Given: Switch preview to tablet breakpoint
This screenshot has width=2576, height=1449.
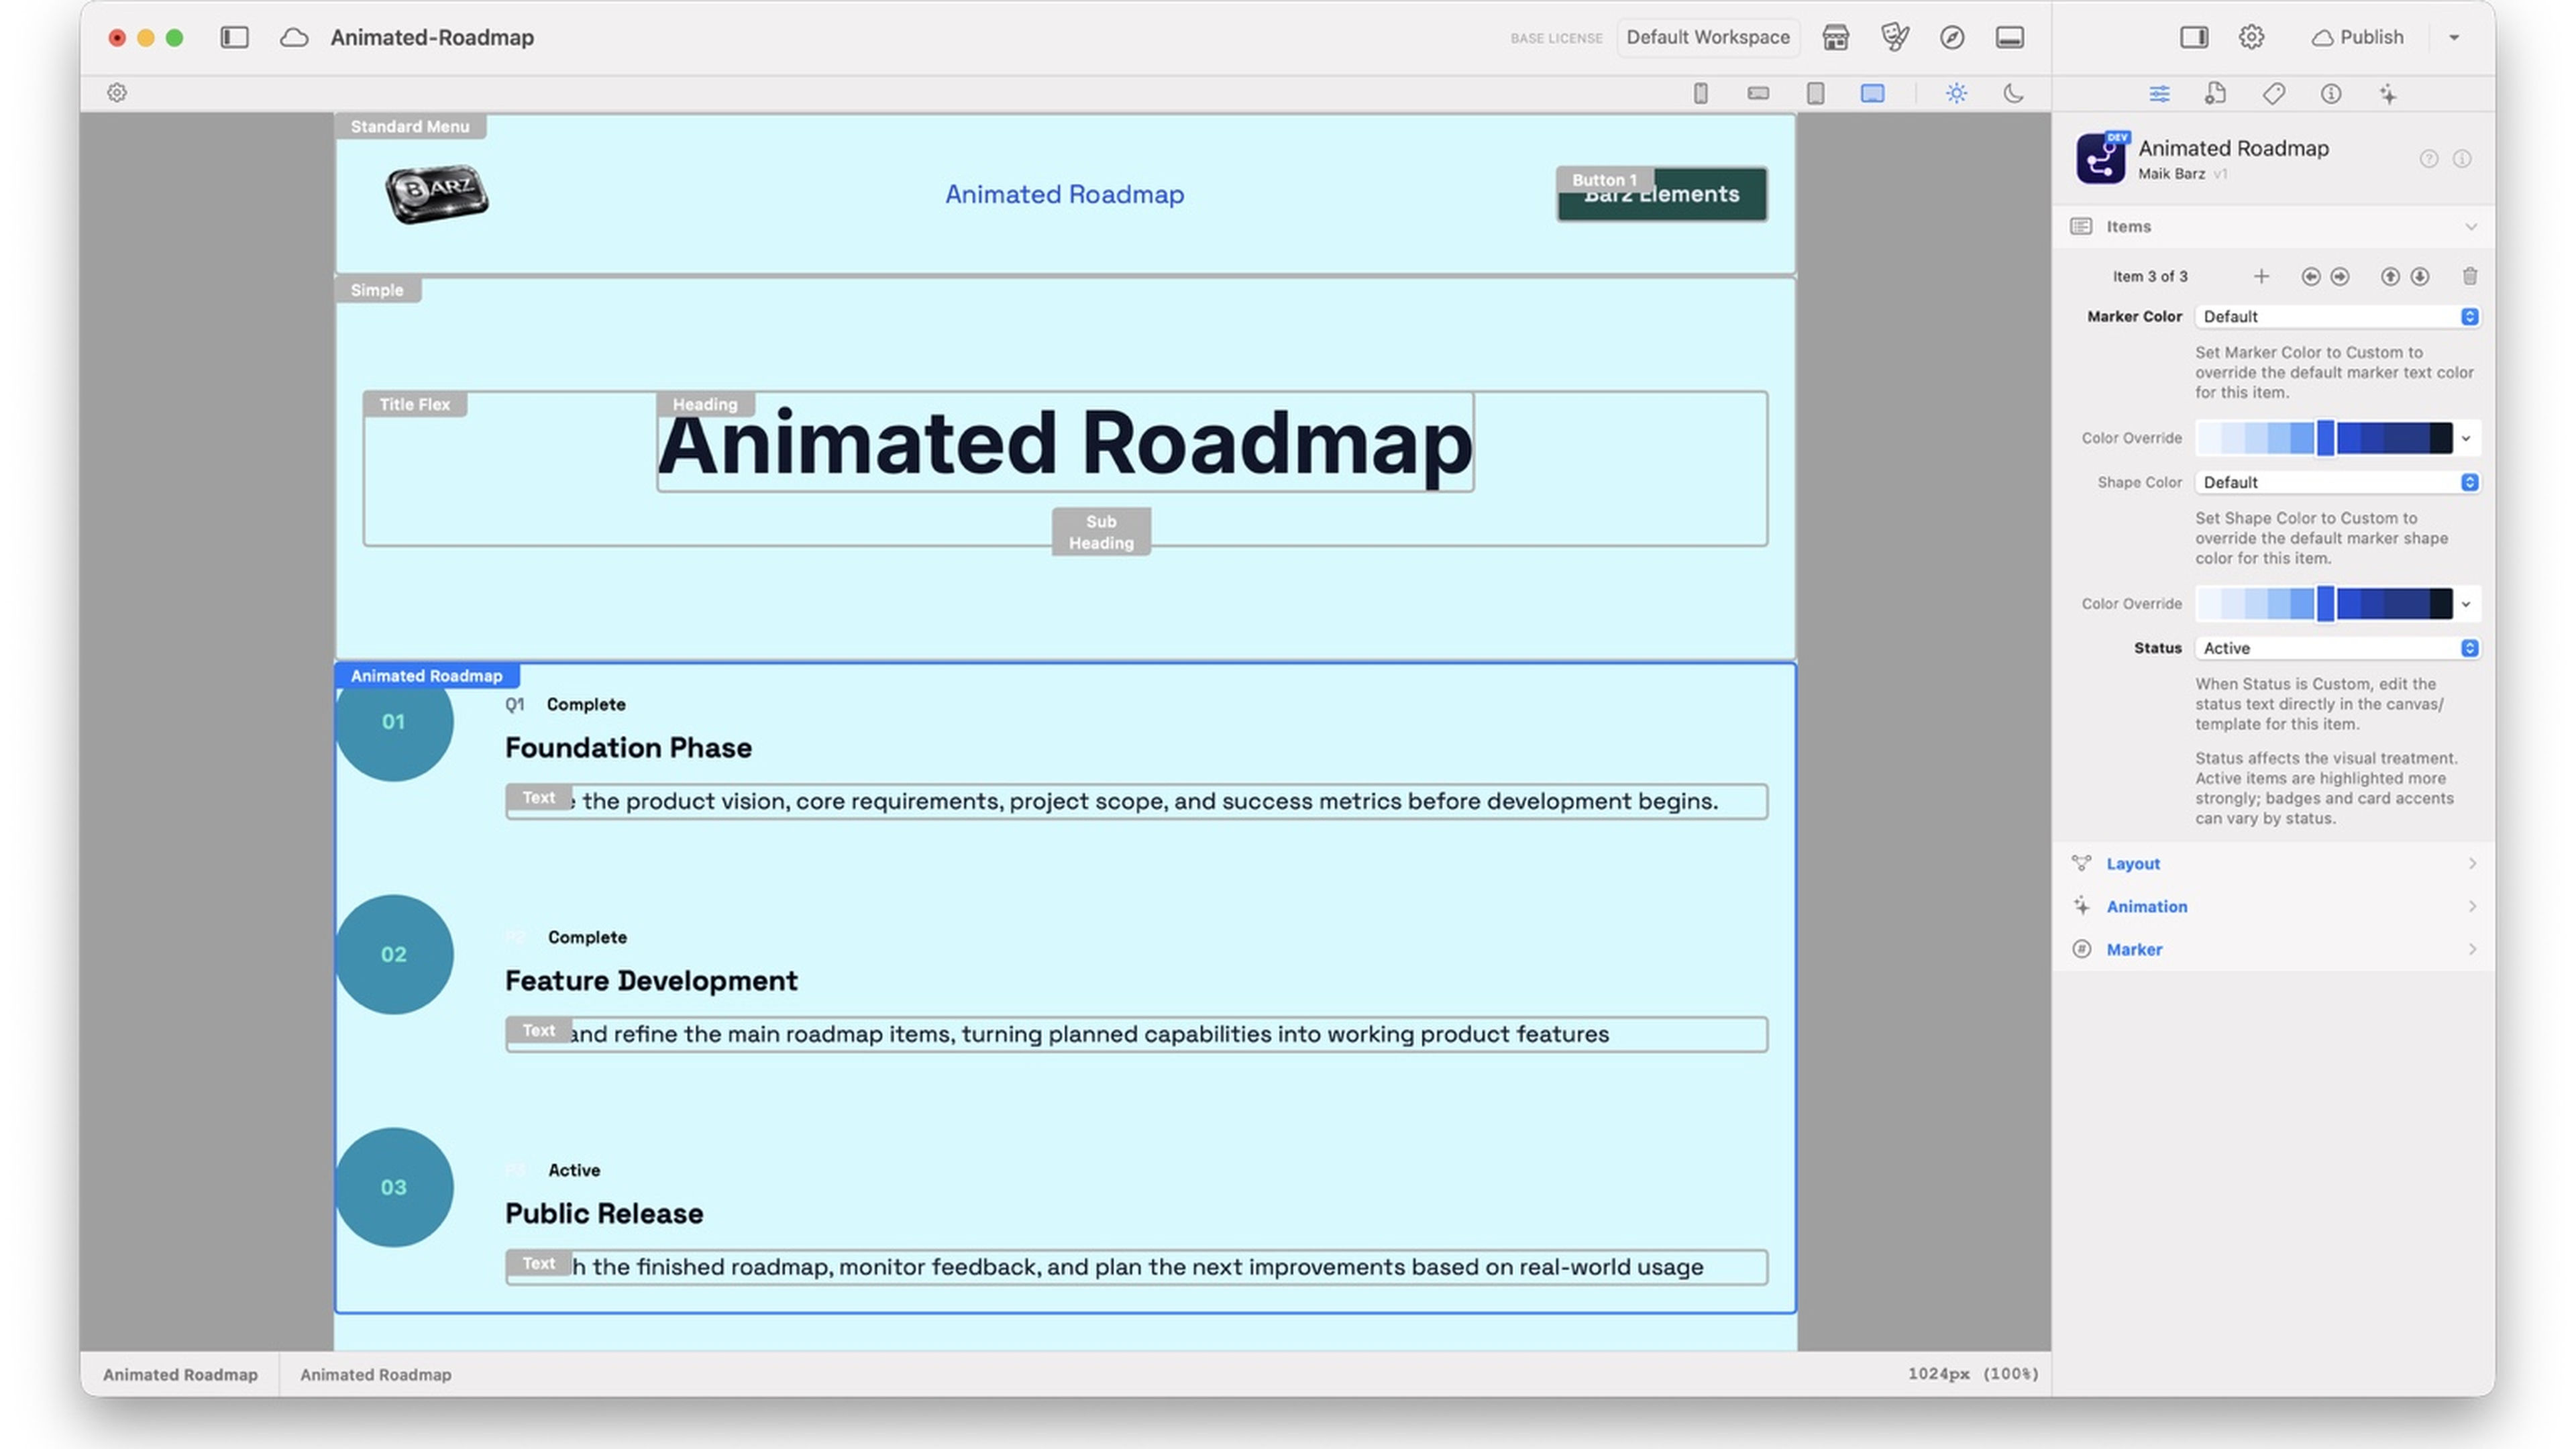Looking at the screenshot, I should click(1815, 93).
